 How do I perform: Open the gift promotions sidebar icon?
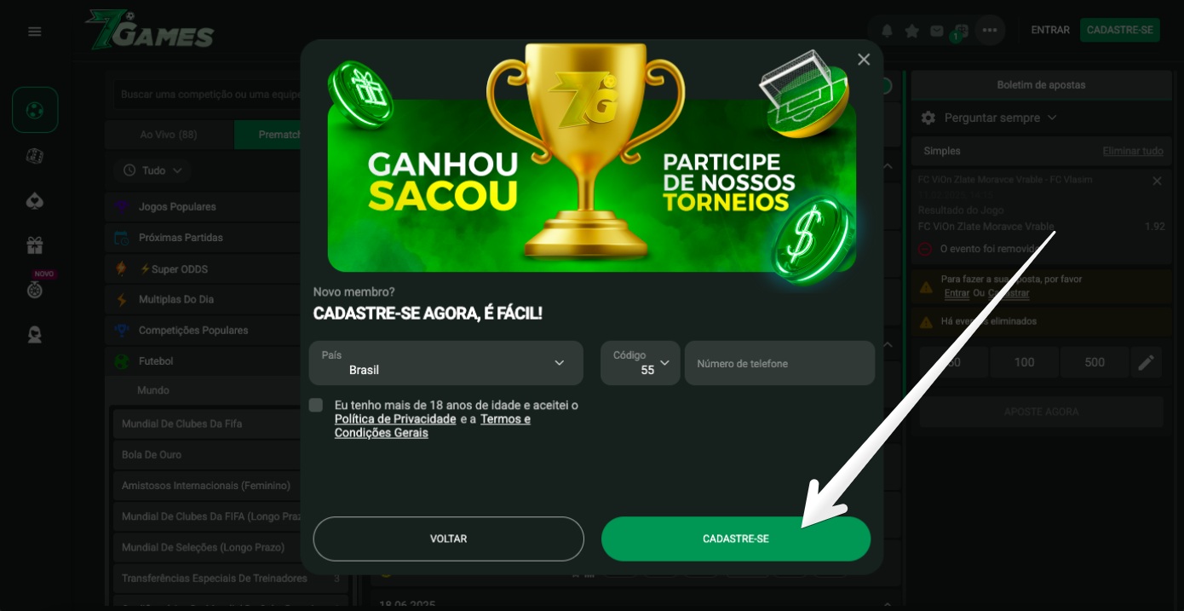pos(35,245)
